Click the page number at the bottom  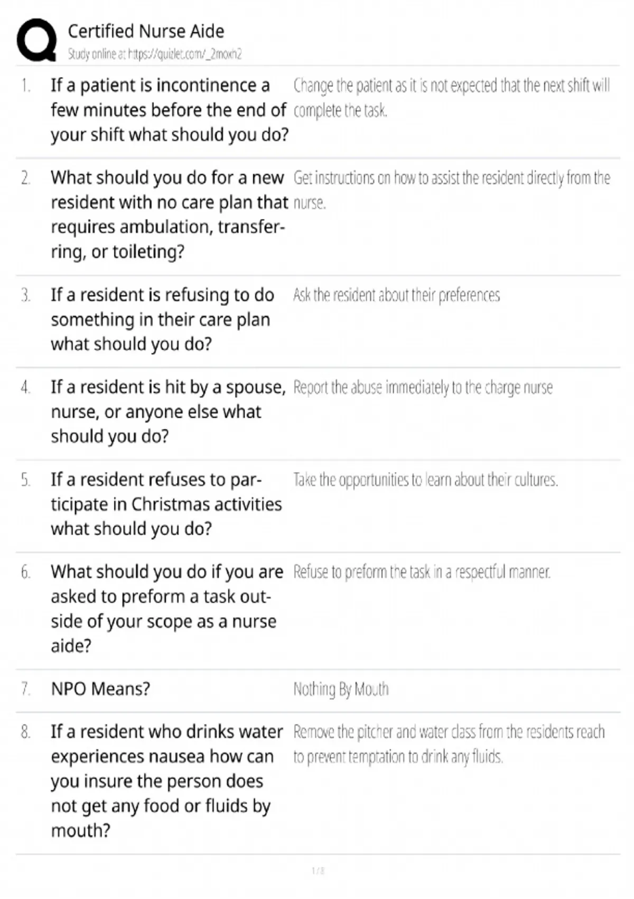click(318, 870)
